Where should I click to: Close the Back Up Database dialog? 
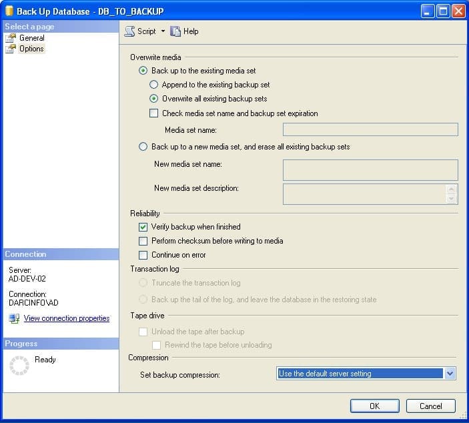pyautogui.click(x=458, y=11)
